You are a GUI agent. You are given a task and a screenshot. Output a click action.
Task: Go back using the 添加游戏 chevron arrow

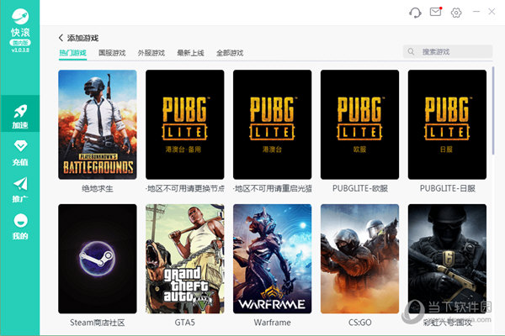click(x=61, y=38)
